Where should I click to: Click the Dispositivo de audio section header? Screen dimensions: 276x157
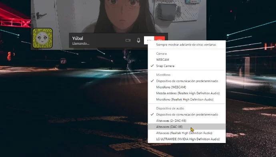click(x=170, y=108)
